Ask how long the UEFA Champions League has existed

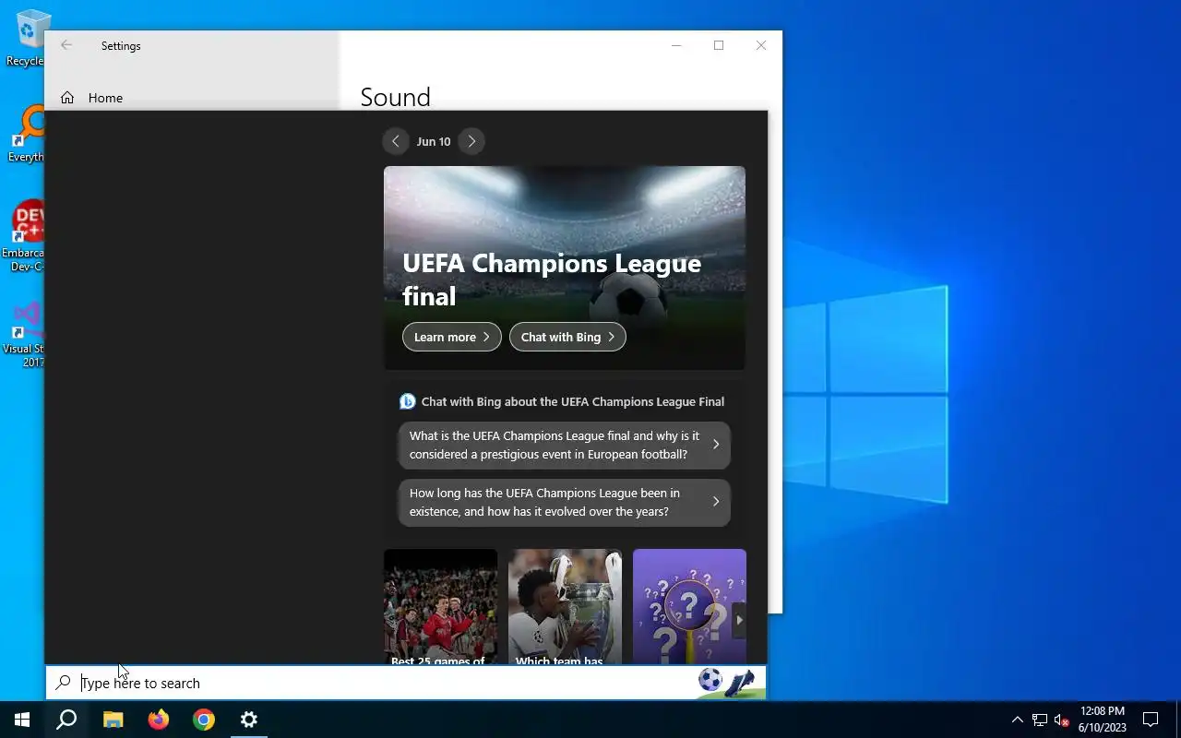[x=564, y=502]
